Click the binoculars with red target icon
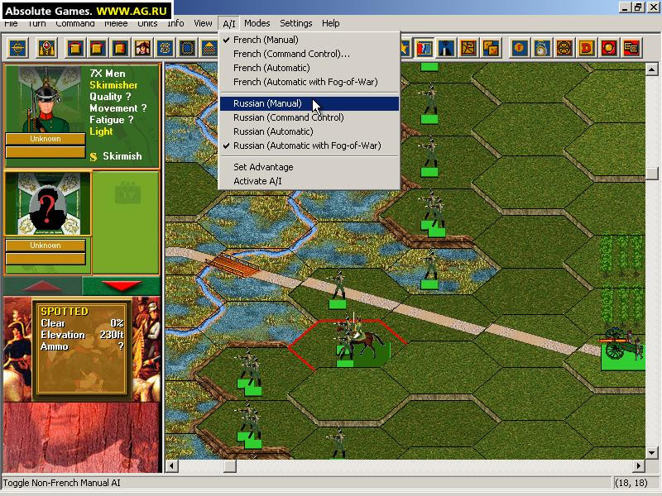This screenshot has height=496, width=662. pos(46,48)
